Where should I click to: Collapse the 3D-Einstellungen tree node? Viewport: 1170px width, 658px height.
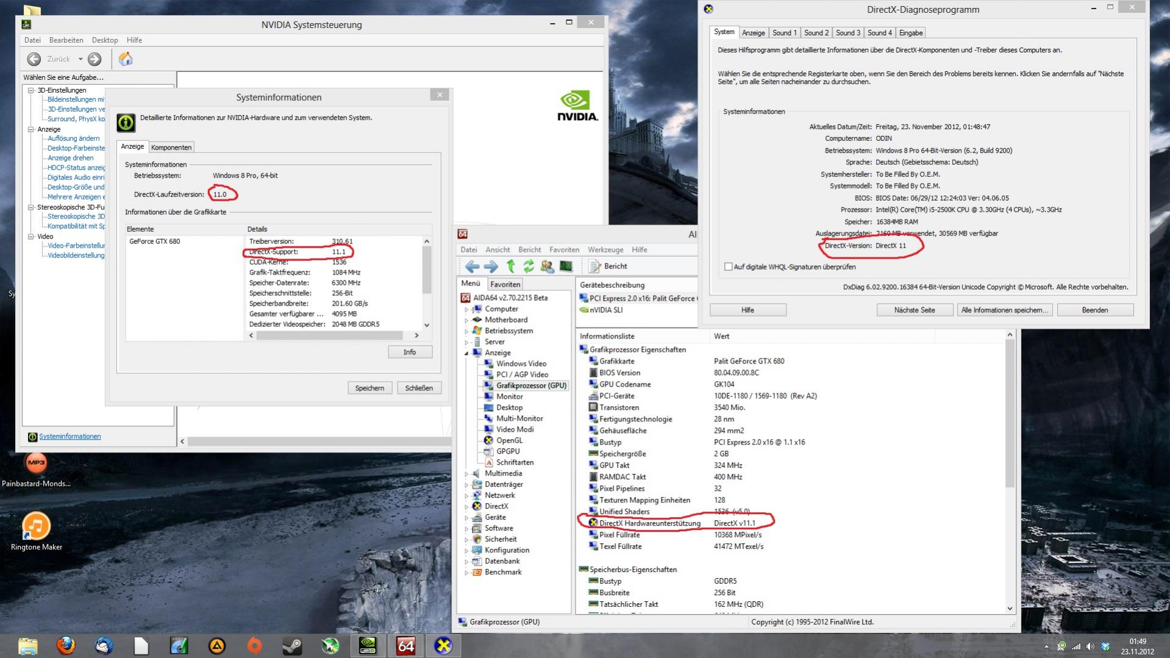pos(31,90)
